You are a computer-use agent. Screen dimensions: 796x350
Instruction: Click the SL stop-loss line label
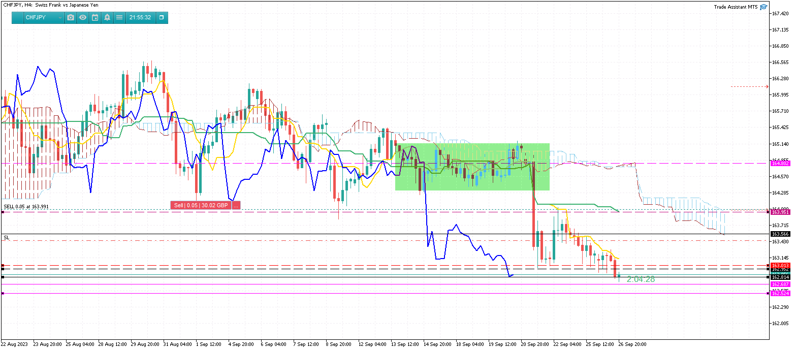point(7,237)
